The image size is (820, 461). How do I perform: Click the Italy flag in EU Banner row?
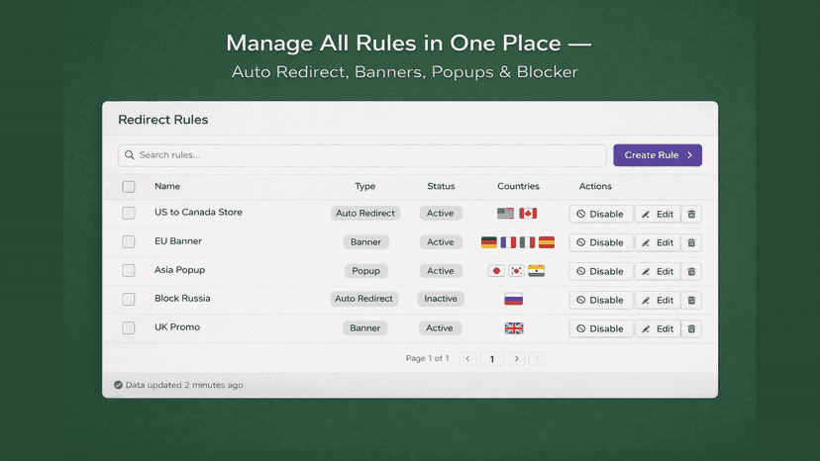(x=527, y=242)
